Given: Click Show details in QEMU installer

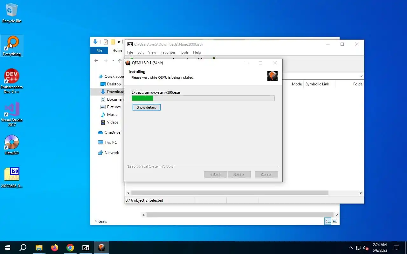Looking at the screenshot, I should pyautogui.click(x=146, y=107).
